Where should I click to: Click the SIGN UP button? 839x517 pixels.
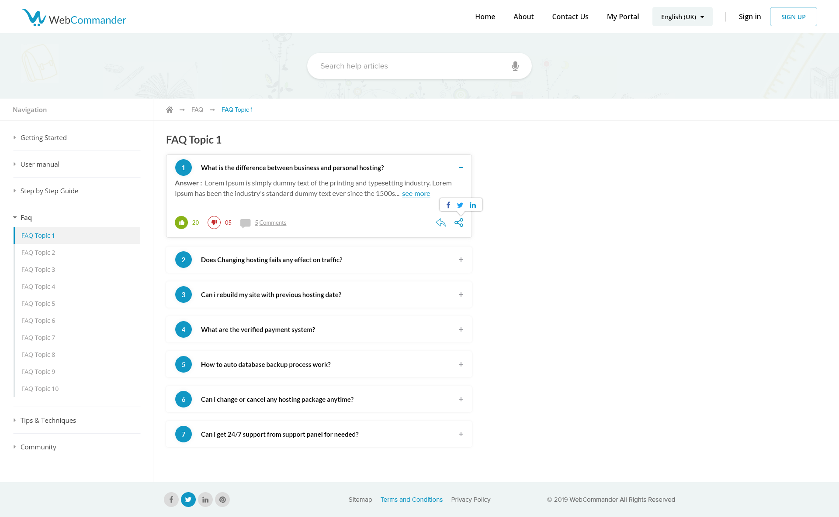pos(793,17)
